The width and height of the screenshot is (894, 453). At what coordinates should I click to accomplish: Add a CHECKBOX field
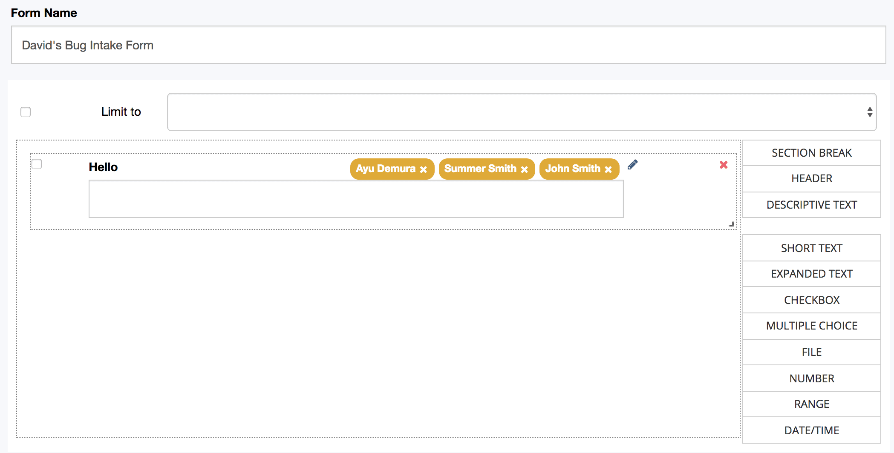(811, 300)
